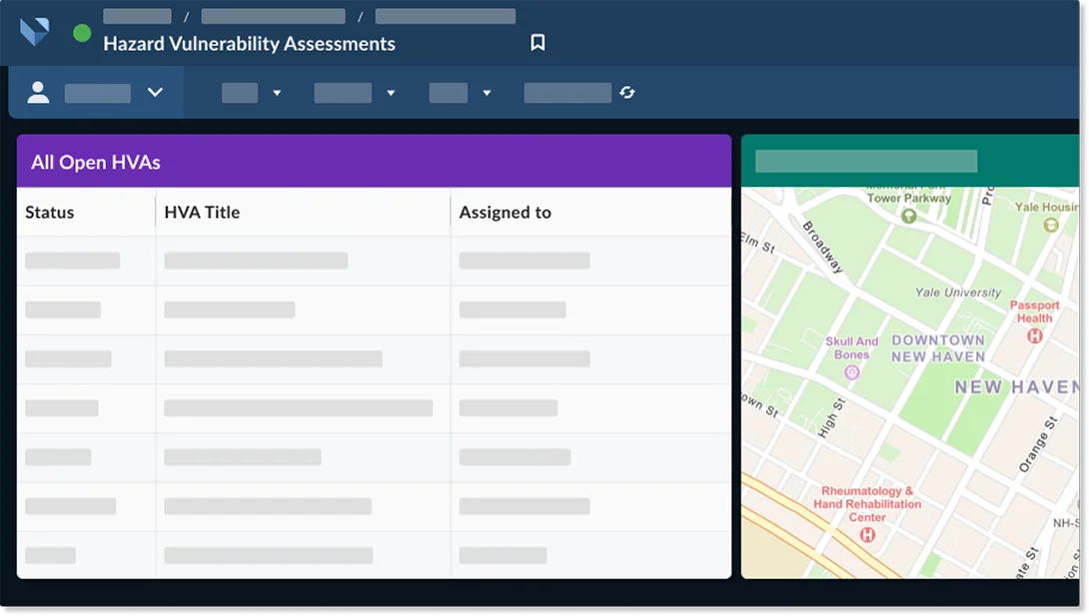1089x616 pixels.
Task: Click the Passport Health marker on map
Action: tap(1035, 336)
